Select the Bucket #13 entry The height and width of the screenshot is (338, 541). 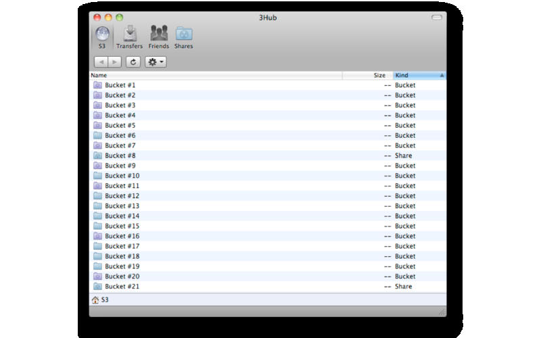click(x=122, y=206)
